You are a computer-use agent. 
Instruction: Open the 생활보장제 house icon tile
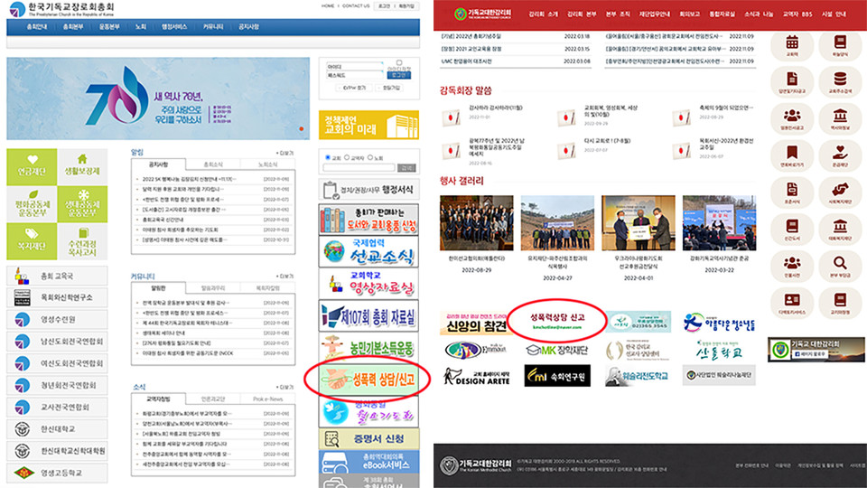[82, 166]
